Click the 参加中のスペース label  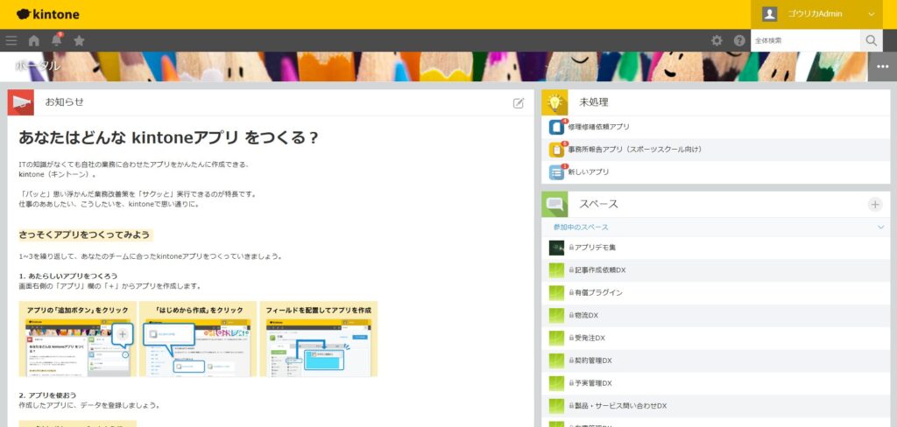click(581, 227)
